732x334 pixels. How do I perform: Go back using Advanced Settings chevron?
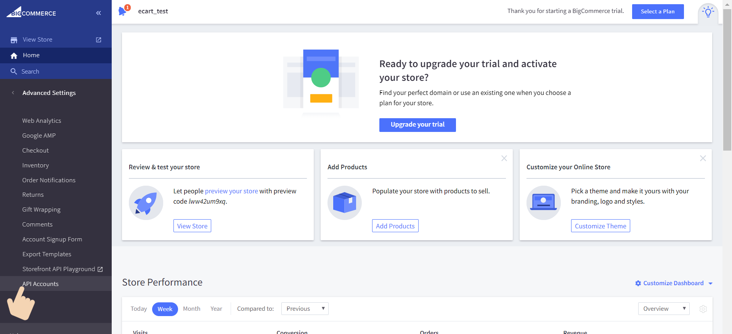[13, 93]
